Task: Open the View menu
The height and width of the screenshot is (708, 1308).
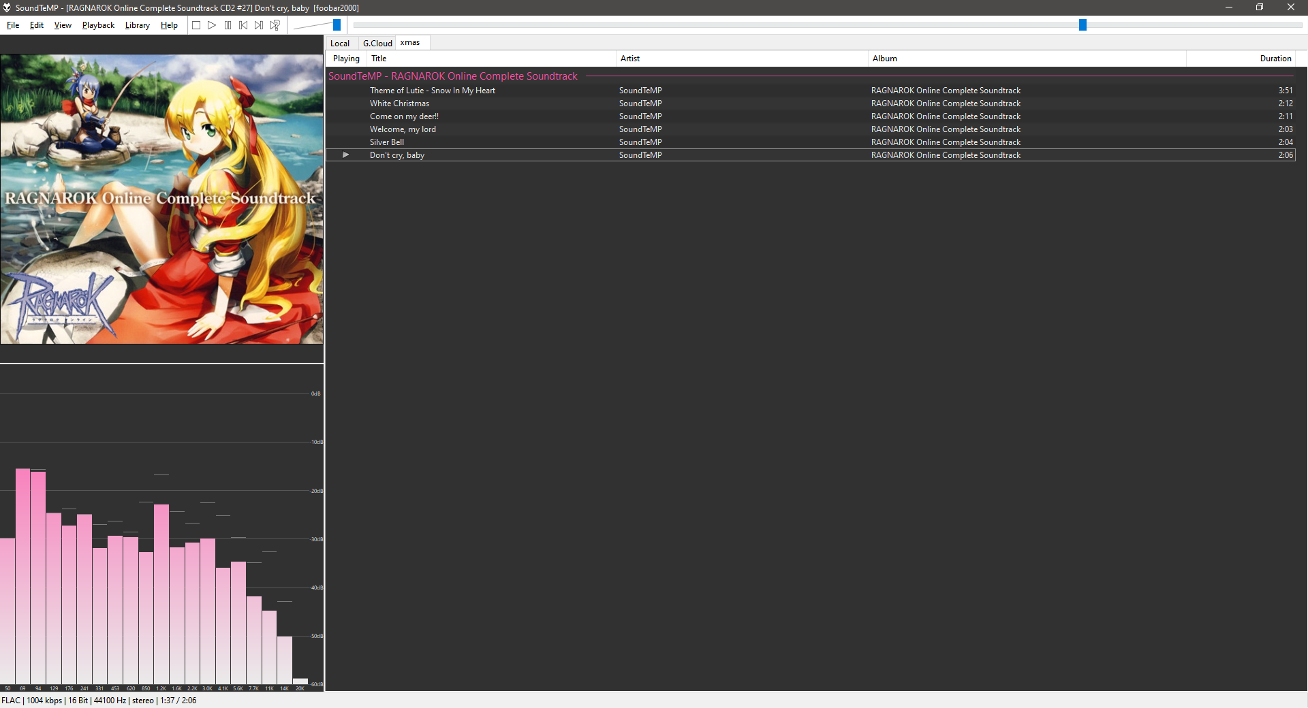Action: pos(63,25)
